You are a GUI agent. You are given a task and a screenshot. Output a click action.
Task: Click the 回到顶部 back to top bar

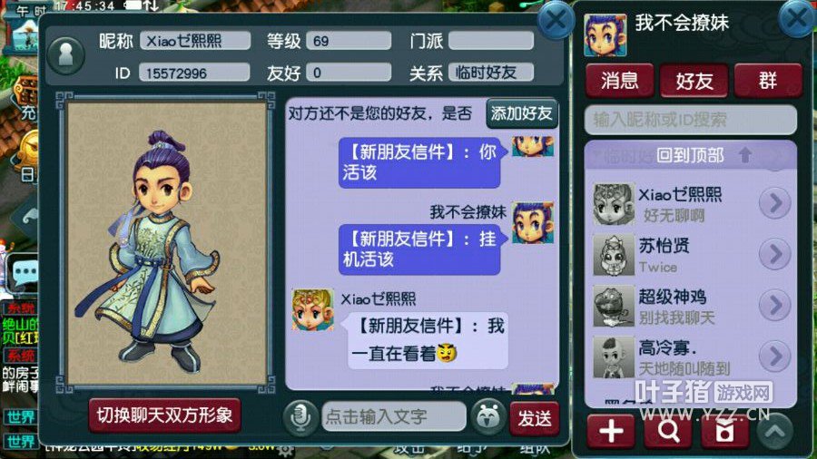691,155
